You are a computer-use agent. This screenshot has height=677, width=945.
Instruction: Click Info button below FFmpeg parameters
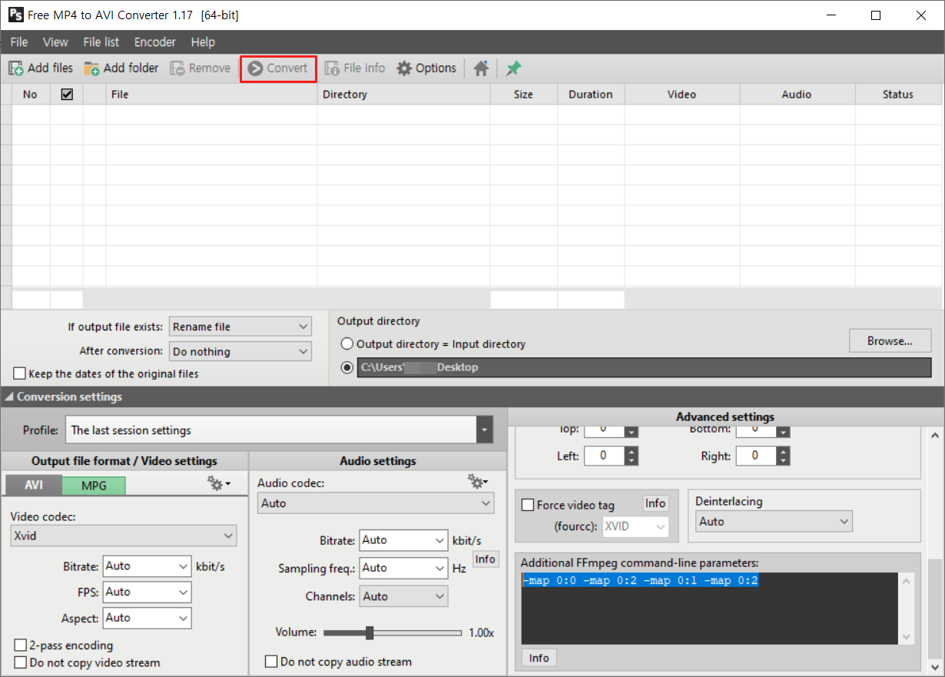[x=539, y=659]
